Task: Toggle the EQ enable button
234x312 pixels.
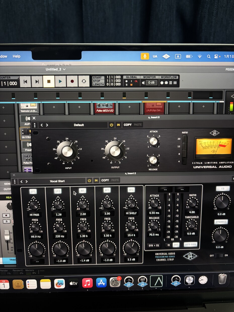Action: point(223,189)
